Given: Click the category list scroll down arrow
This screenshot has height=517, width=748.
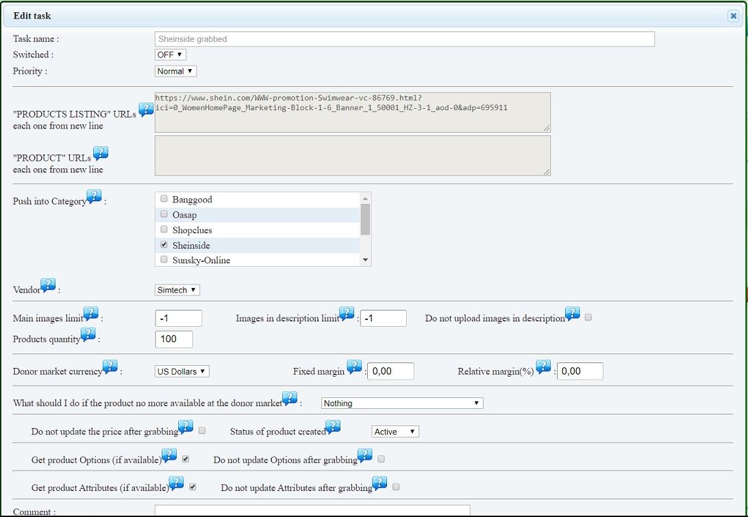Looking at the screenshot, I should (x=365, y=260).
